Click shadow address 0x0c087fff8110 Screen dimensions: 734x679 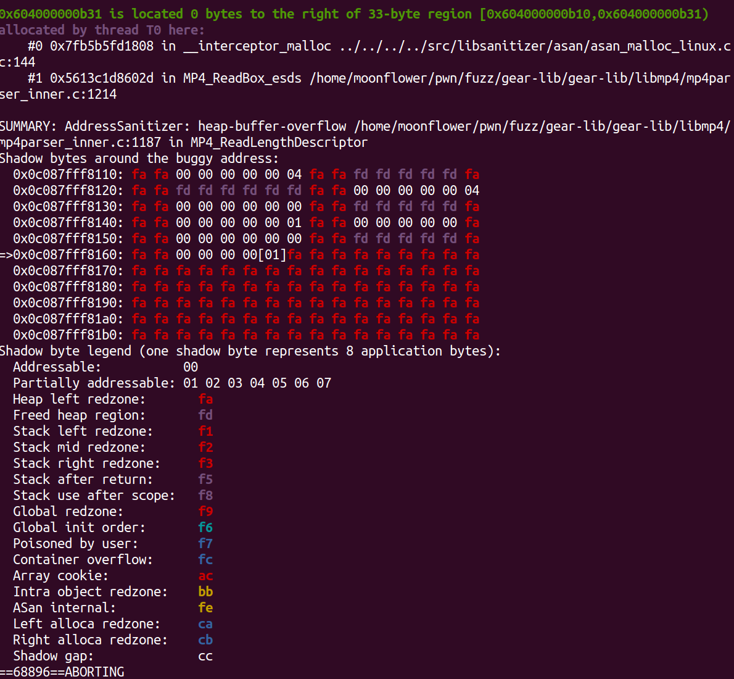68,175
